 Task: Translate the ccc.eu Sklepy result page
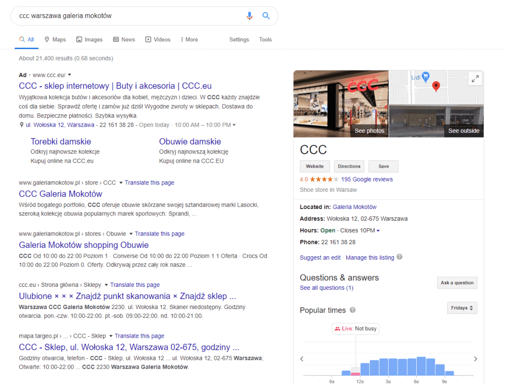coord(135,285)
